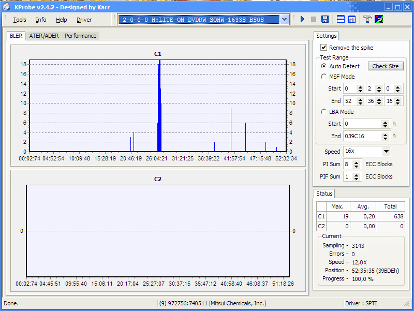Click the LBA End field 039C16

pos(362,136)
